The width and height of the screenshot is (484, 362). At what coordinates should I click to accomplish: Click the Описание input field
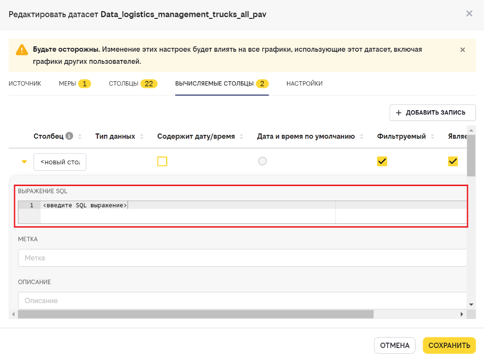(242, 301)
